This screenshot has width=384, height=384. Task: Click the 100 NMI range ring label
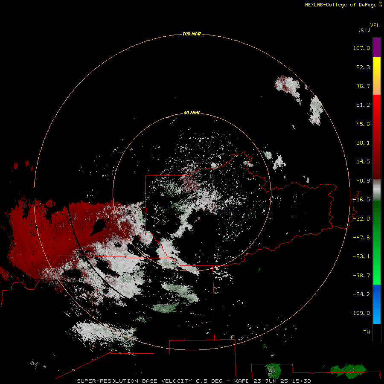coord(192,34)
